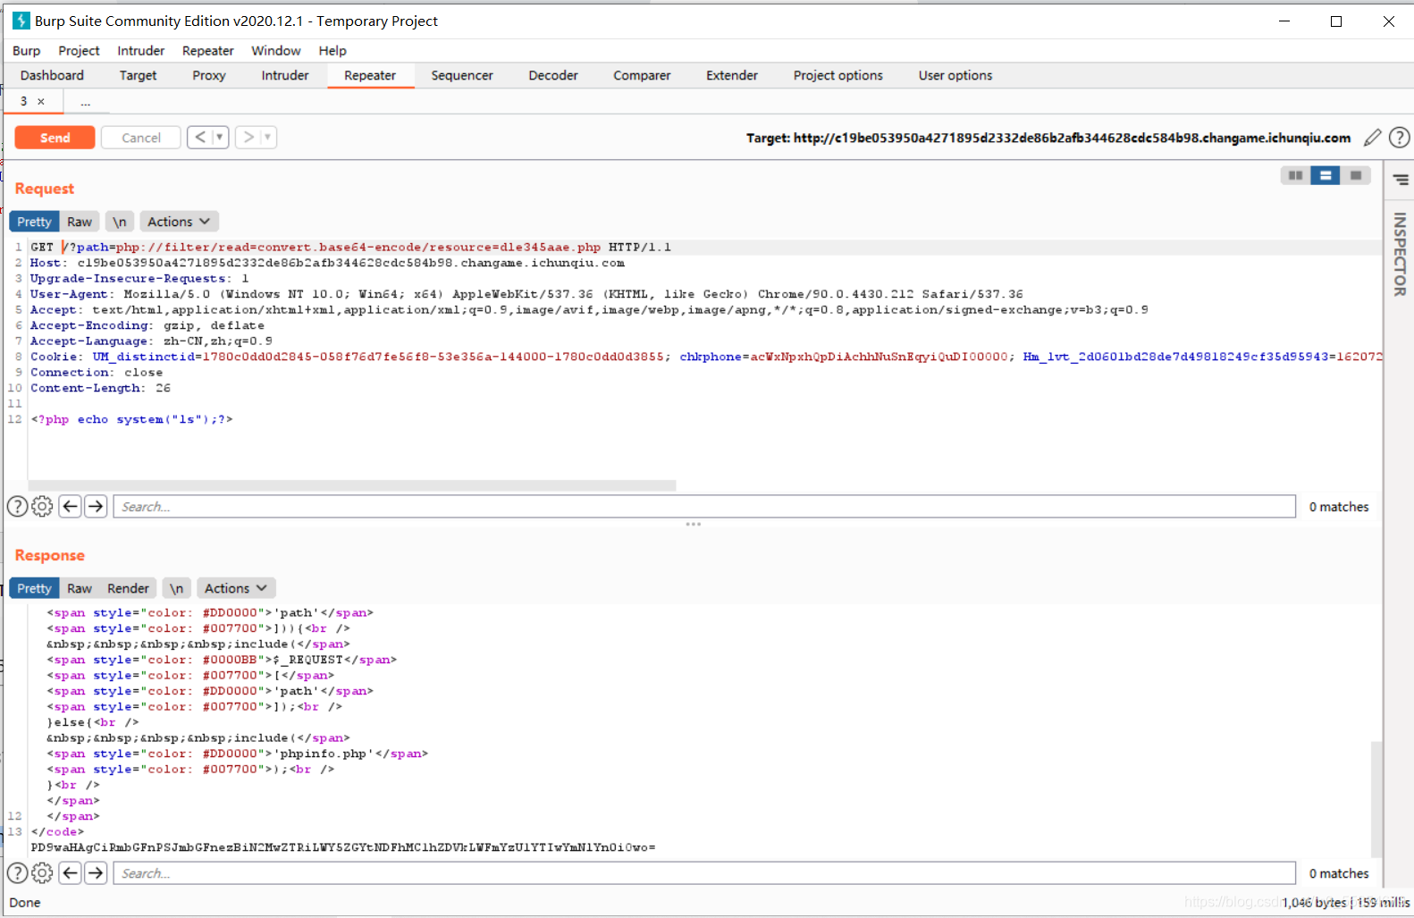Open the Request Actions dropdown
The image size is (1414, 918).
click(179, 222)
